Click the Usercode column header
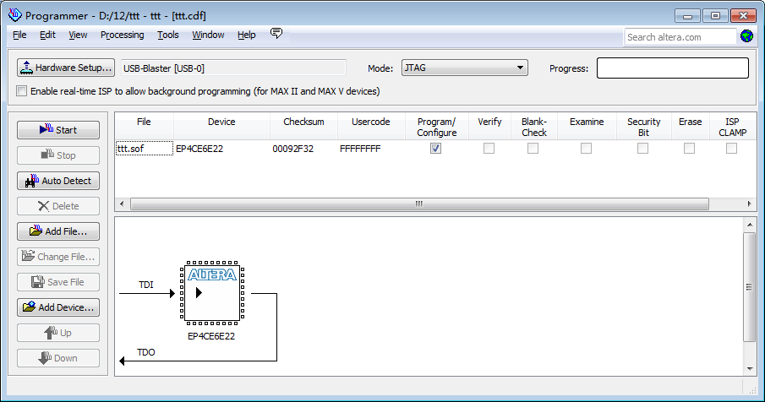This screenshot has height=402, width=765. pos(371,127)
